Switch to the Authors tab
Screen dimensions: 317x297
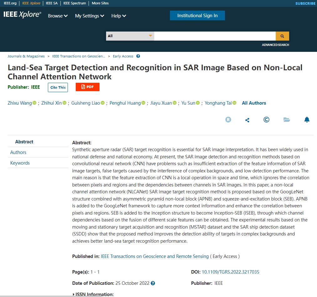(x=18, y=152)
